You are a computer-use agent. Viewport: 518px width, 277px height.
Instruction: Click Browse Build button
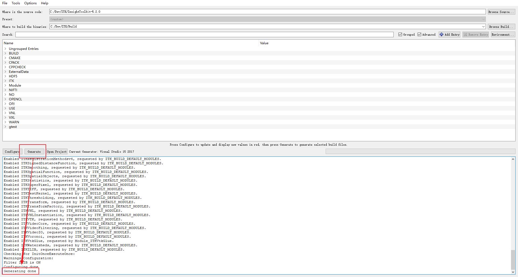[501, 27]
